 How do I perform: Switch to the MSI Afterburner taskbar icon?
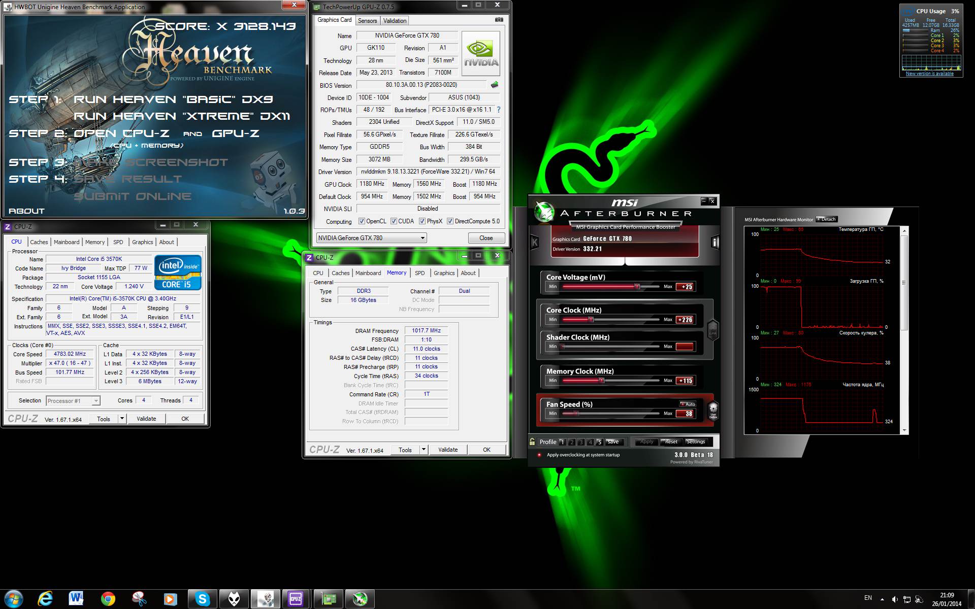point(360,599)
